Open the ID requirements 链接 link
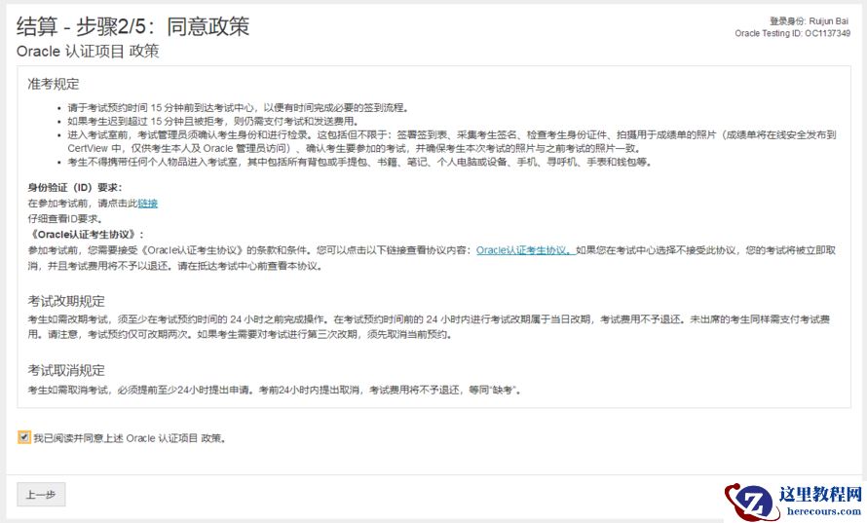The width and height of the screenshot is (867, 523). pyautogui.click(x=148, y=204)
